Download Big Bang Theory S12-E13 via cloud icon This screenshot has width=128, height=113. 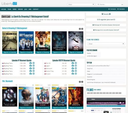coord(30,71)
